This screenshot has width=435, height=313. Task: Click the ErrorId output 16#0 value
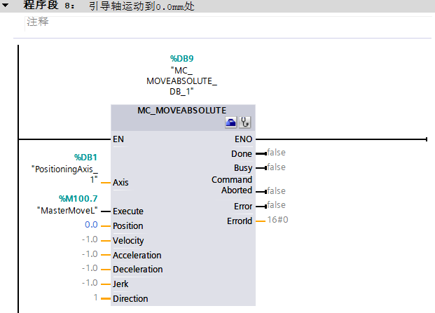(278, 220)
